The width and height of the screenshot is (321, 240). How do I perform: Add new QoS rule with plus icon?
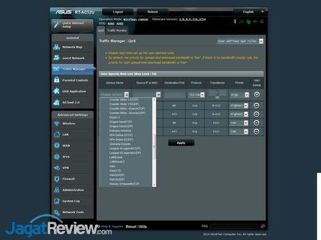click(257, 95)
